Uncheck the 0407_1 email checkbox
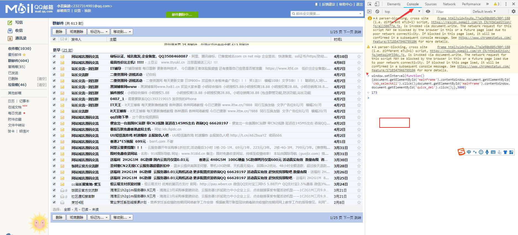The image size is (518, 235). pyautogui.click(x=54, y=99)
